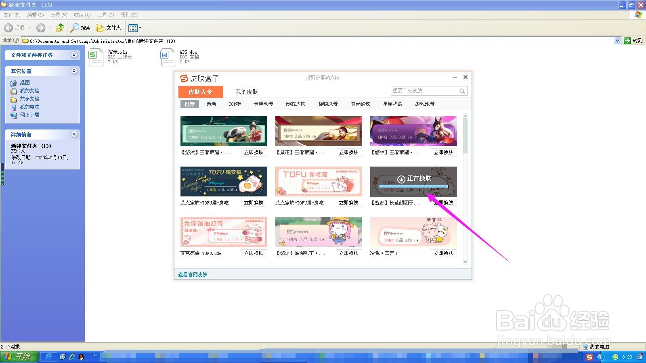This screenshot has height=363, width=646.
Task: Toggle the Folders (文件夹) toolbar button
Action: tap(108, 27)
